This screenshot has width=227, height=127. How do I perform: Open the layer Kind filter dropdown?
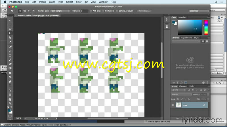click(179, 90)
